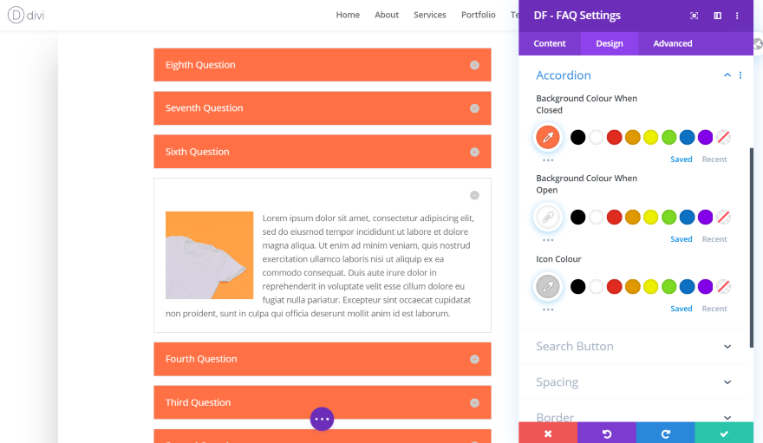This screenshot has height=443, width=763.
Task: Switch to the Content tab
Action: [x=550, y=43]
